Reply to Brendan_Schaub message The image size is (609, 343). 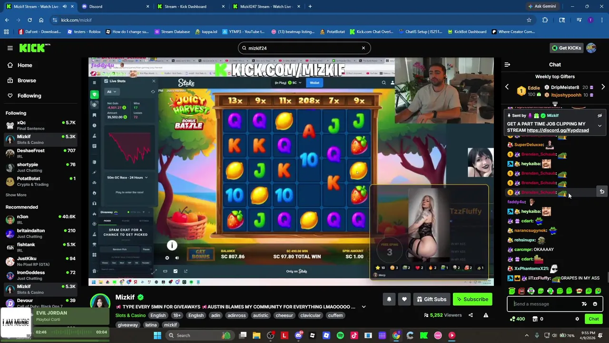(x=602, y=192)
